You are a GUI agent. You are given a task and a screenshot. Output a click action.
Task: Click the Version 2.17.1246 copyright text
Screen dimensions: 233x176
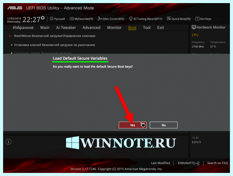click(116, 169)
